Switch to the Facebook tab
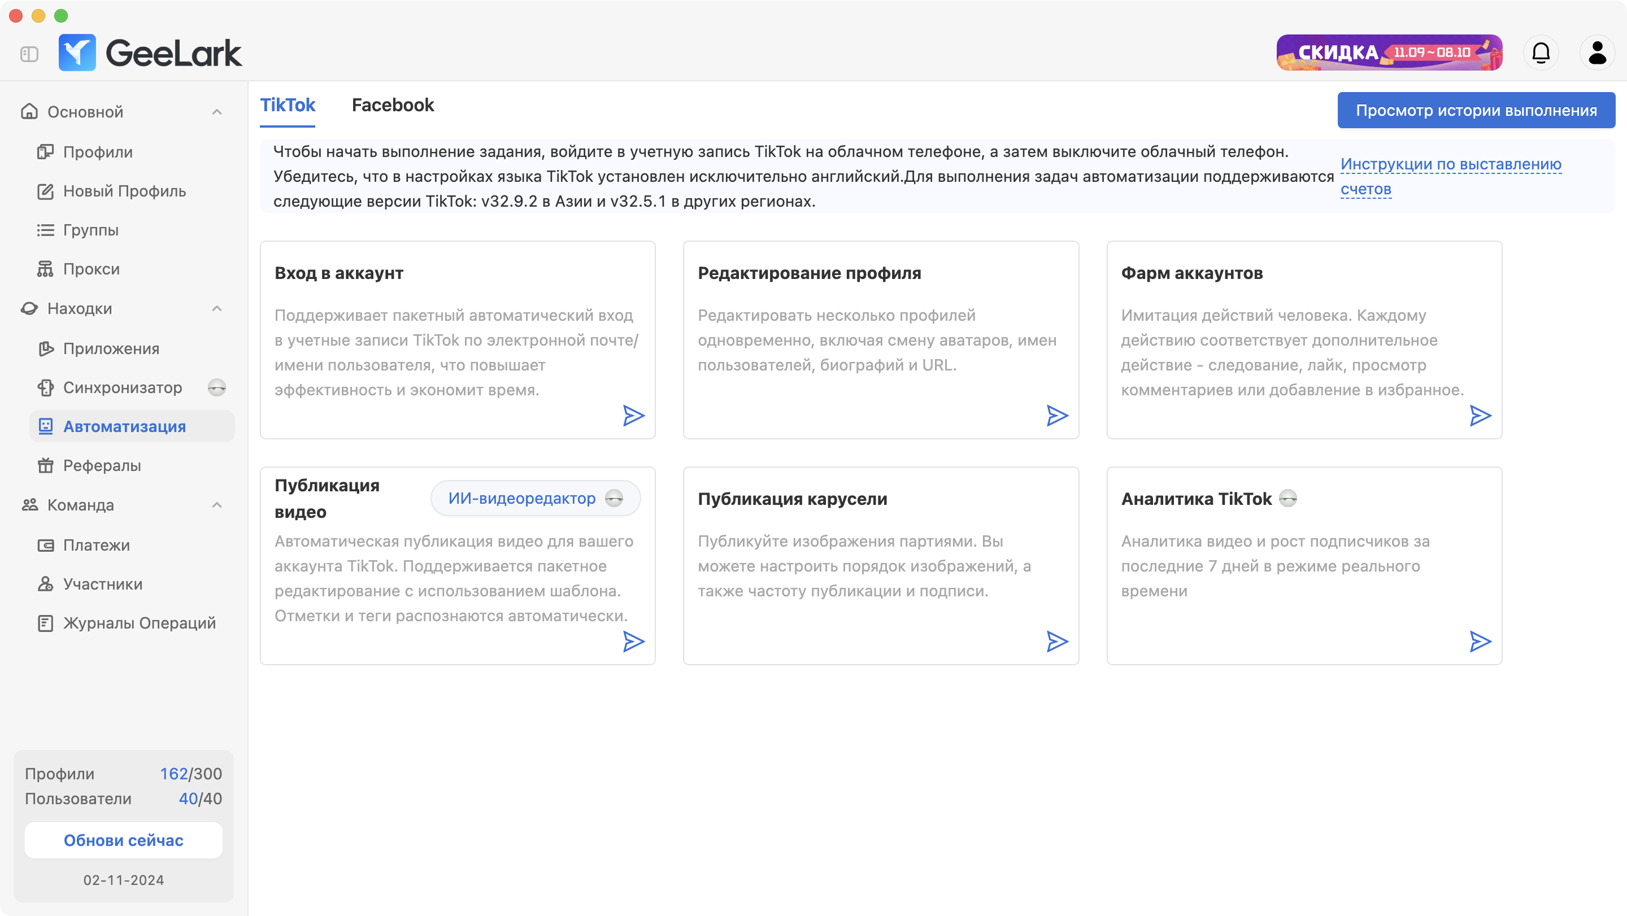The height and width of the screenshot is (916, 1627). coord(393,105)
